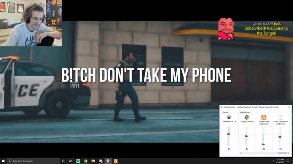Open the taskbar app with red notification badge
The width and height of the screenshot is (293, 164).
coord(101,161)
